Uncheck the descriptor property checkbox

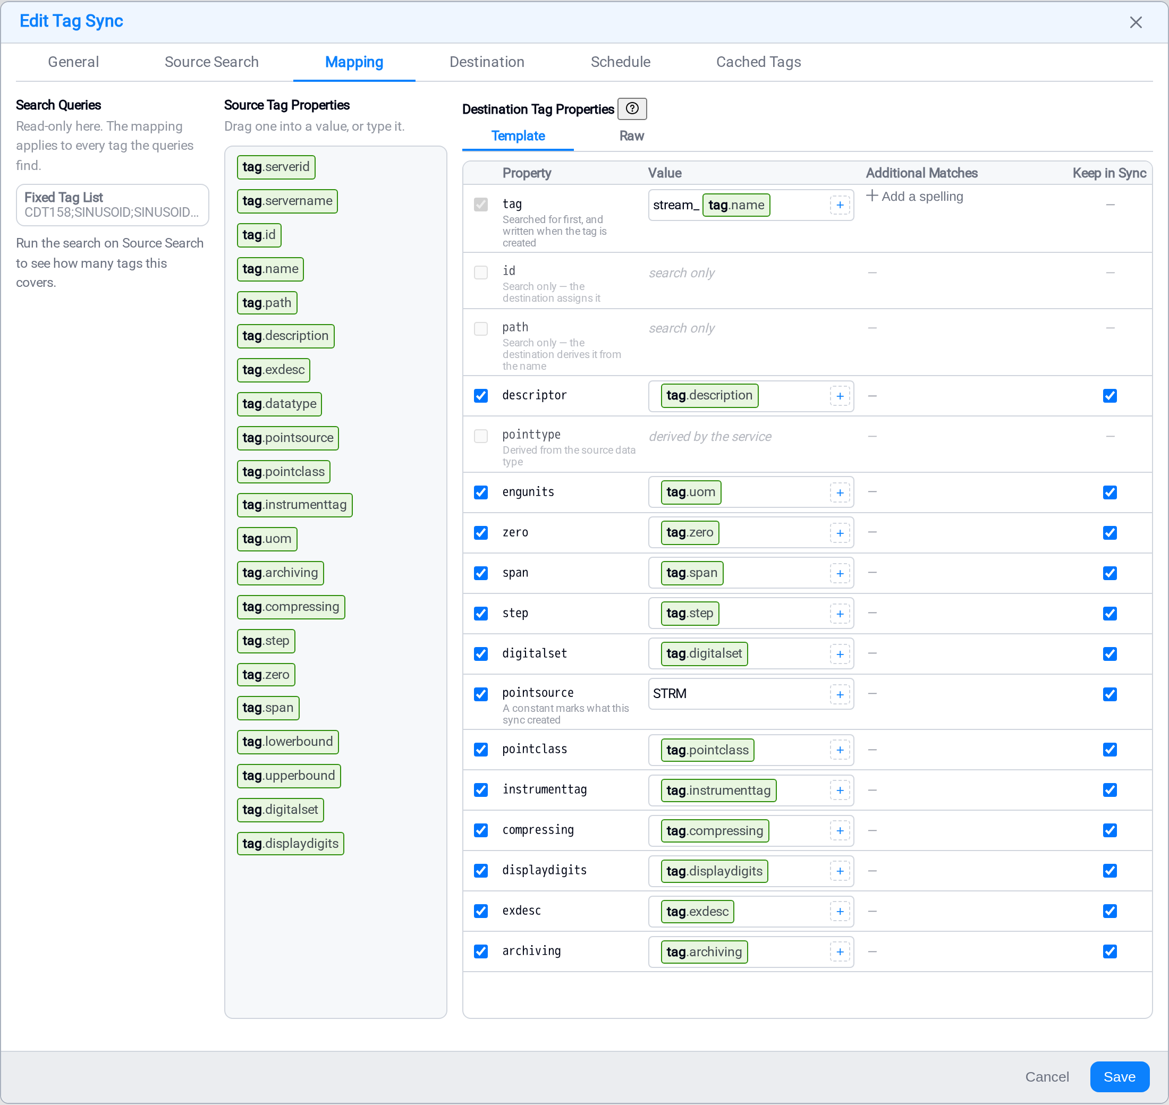point(481,396)
